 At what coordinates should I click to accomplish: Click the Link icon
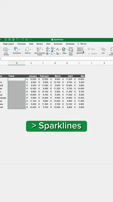(x=103, y=49)
